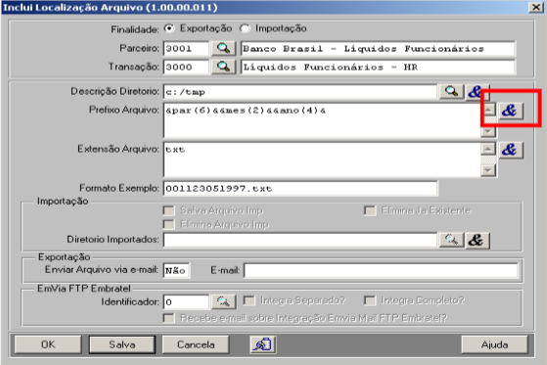This screenshot has width=547, height=365.
Task: Click the Diretorio Importados field
Action: [300, 240]
